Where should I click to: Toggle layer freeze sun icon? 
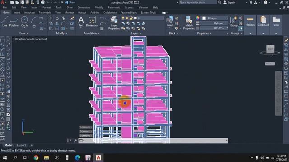pos(127,18)
